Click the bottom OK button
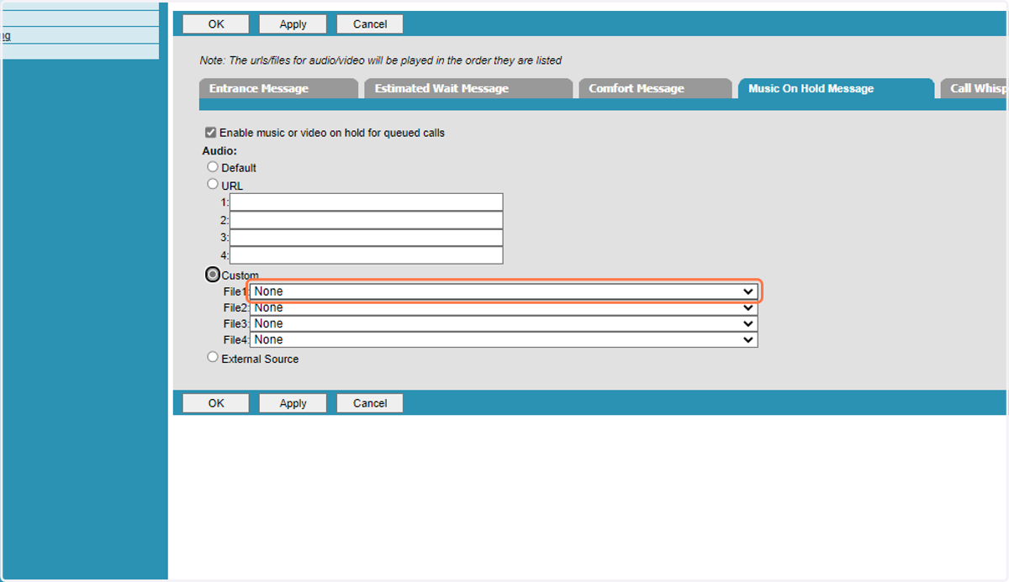The width and height of the screenshot is (1009, 582). pyautogui.click(x=216, y=403)
